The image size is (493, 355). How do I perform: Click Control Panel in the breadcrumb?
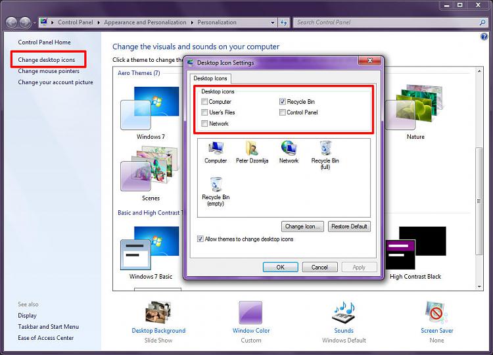click(76, 22)
